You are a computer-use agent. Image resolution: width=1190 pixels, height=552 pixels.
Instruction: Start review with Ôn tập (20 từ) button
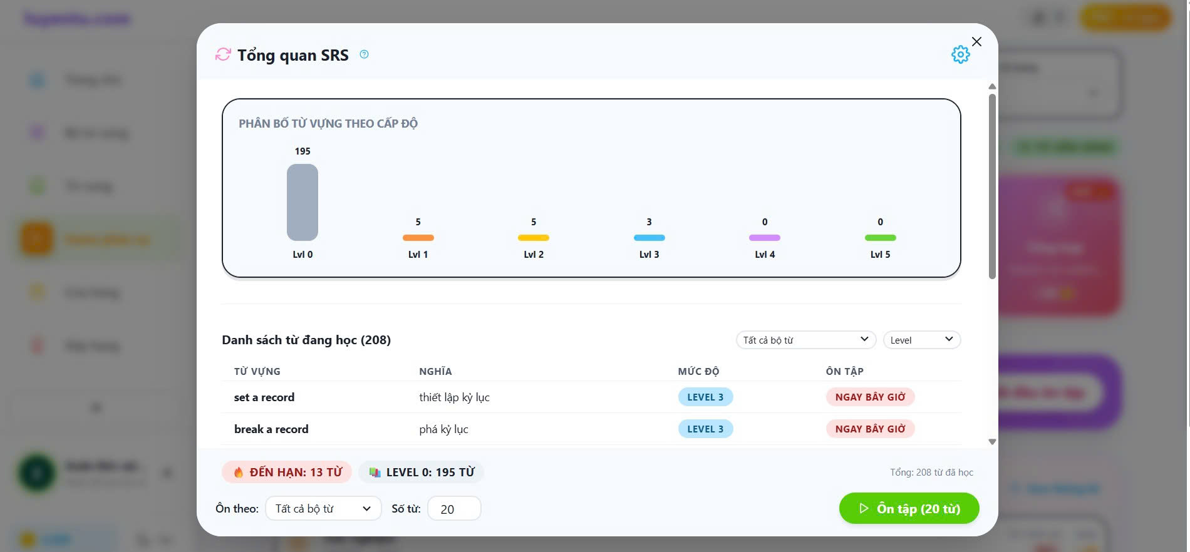909,508
